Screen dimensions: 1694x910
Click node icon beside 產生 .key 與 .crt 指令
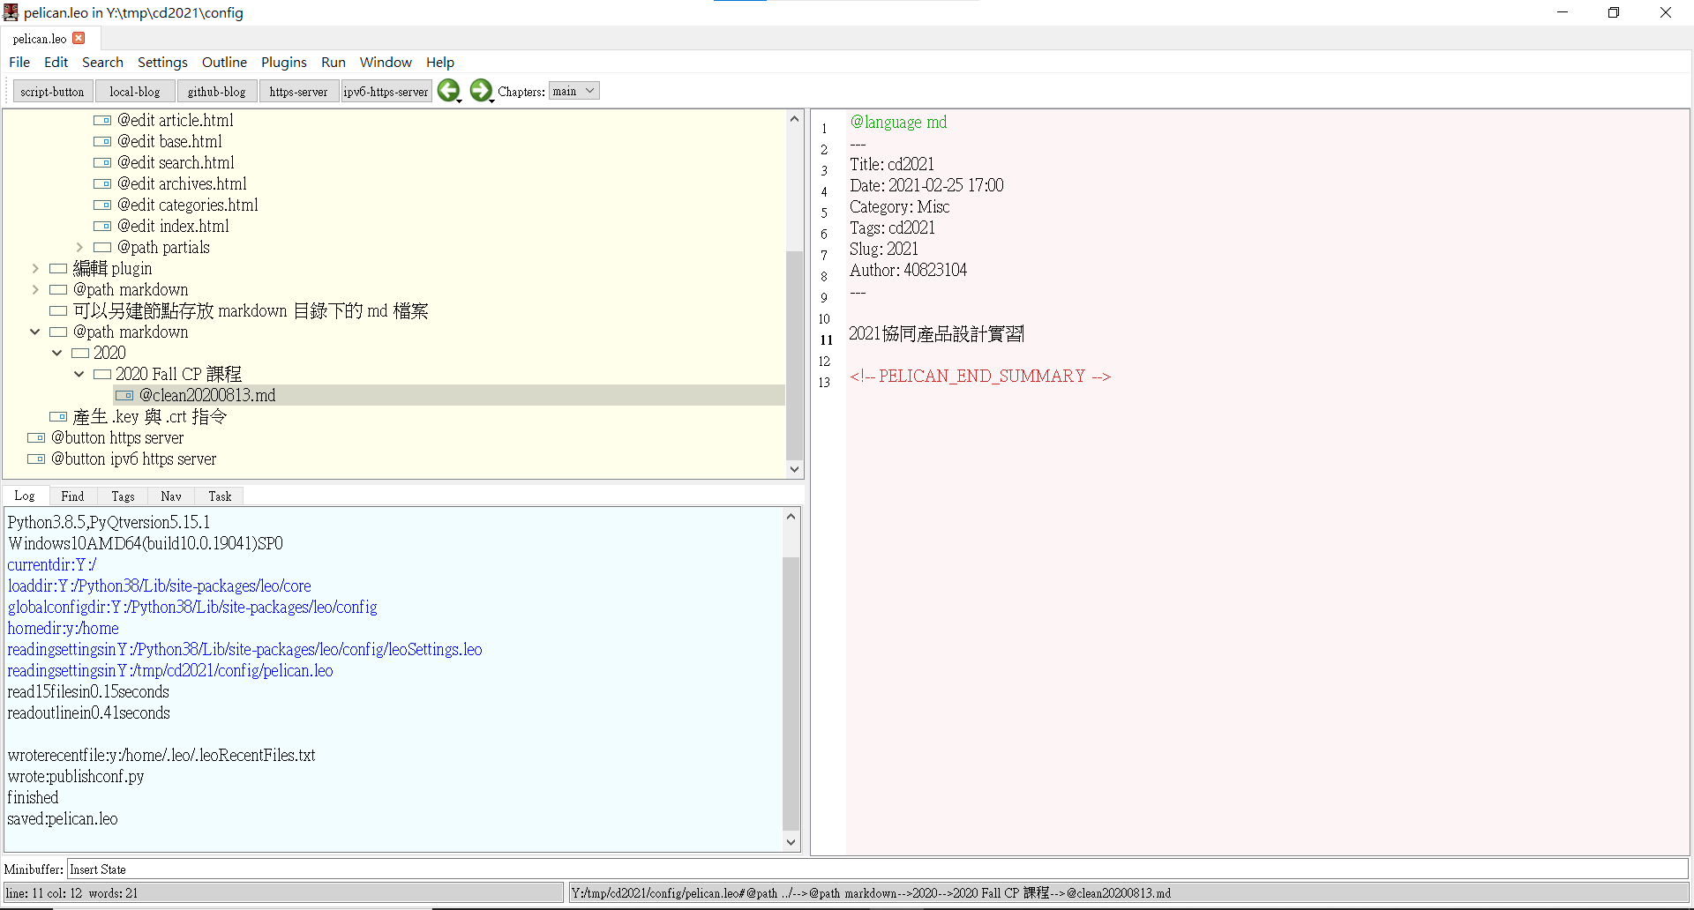click(x=58, y=416)
